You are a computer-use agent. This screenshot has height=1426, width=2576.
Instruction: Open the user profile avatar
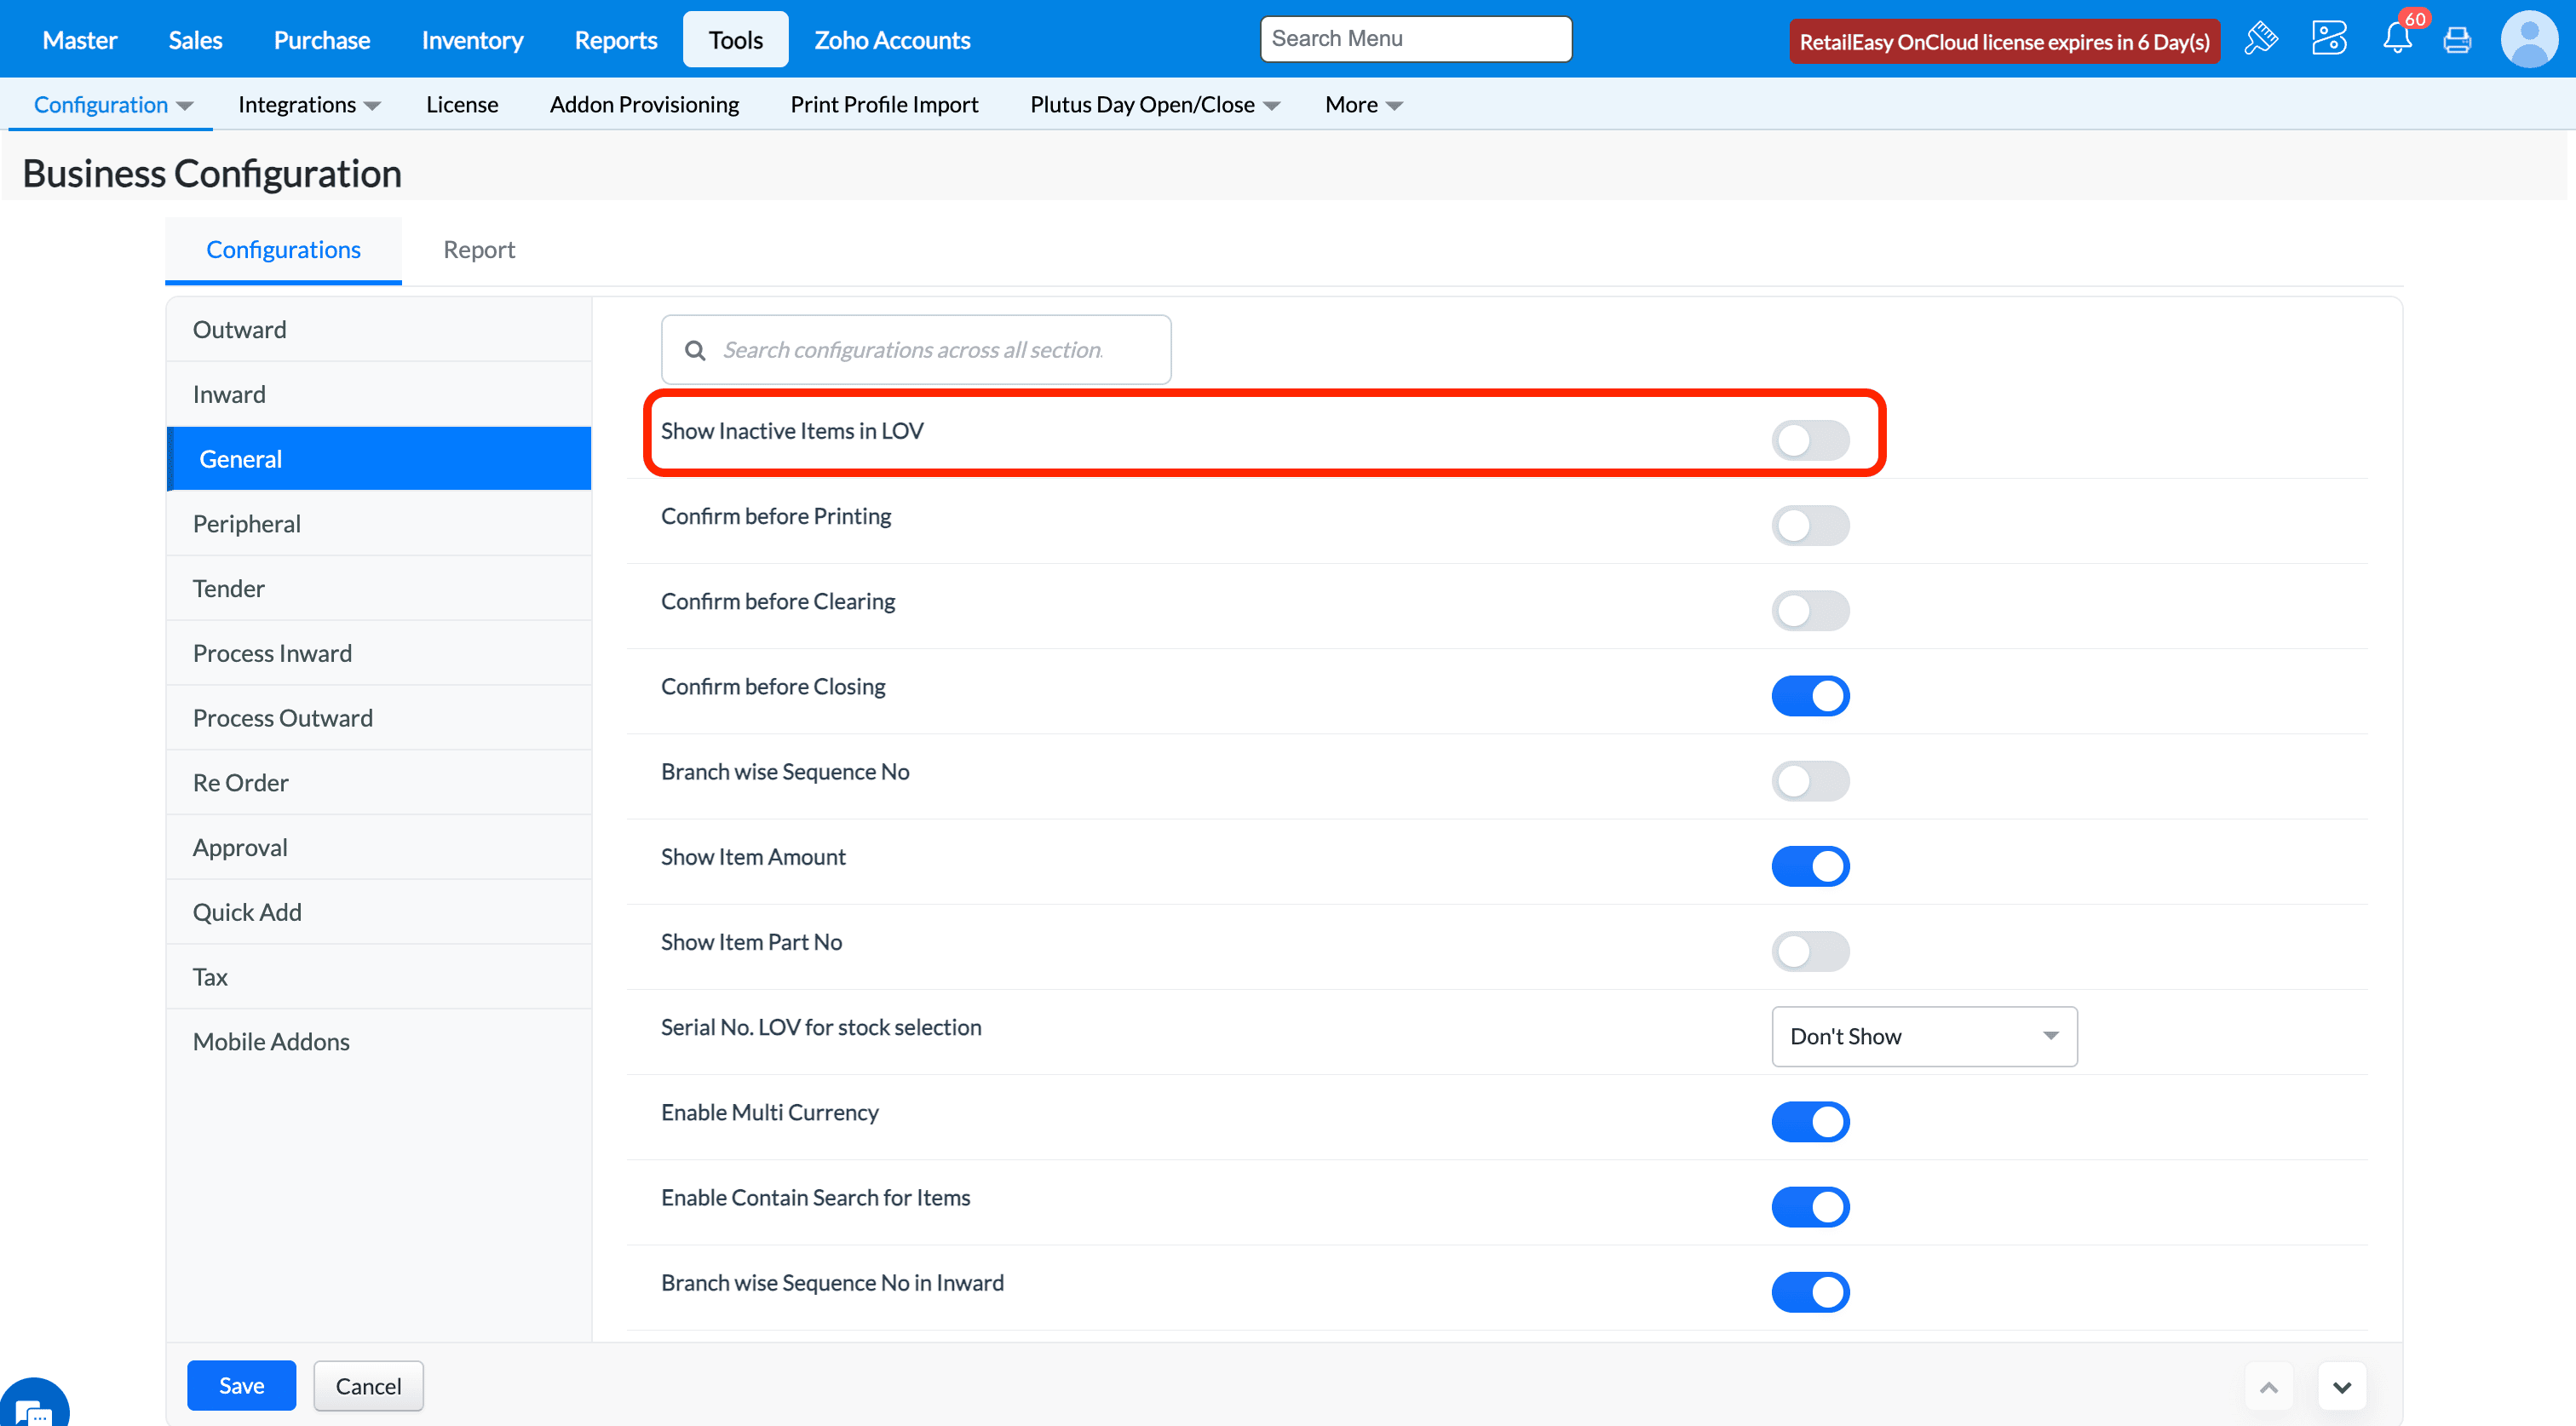(x=2528, y=40)
